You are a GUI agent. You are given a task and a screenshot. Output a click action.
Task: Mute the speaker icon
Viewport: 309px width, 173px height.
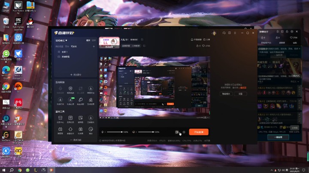pos(133,132)
